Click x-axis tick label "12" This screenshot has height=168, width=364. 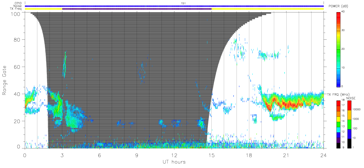coord(174,155)
